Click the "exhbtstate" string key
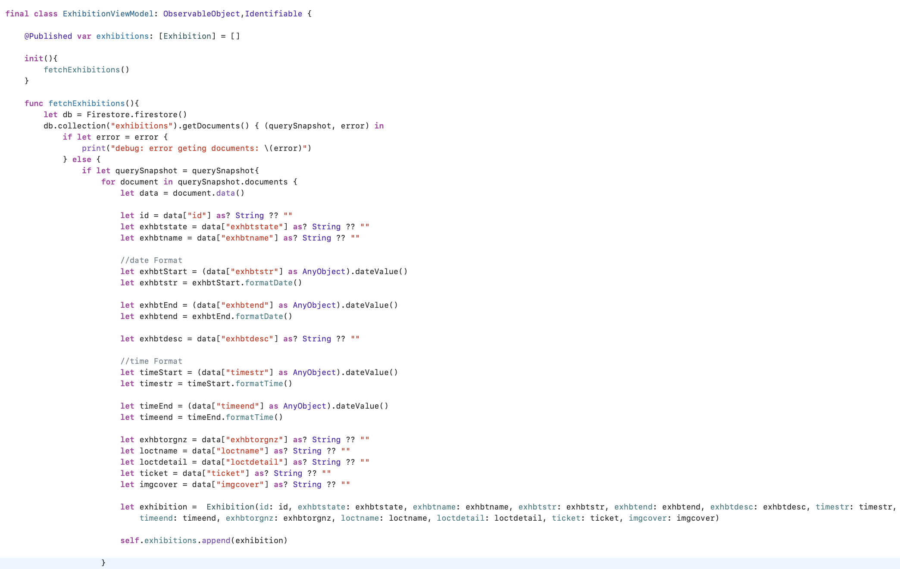This screenshot has height=569, width=900. coord(254,227)
